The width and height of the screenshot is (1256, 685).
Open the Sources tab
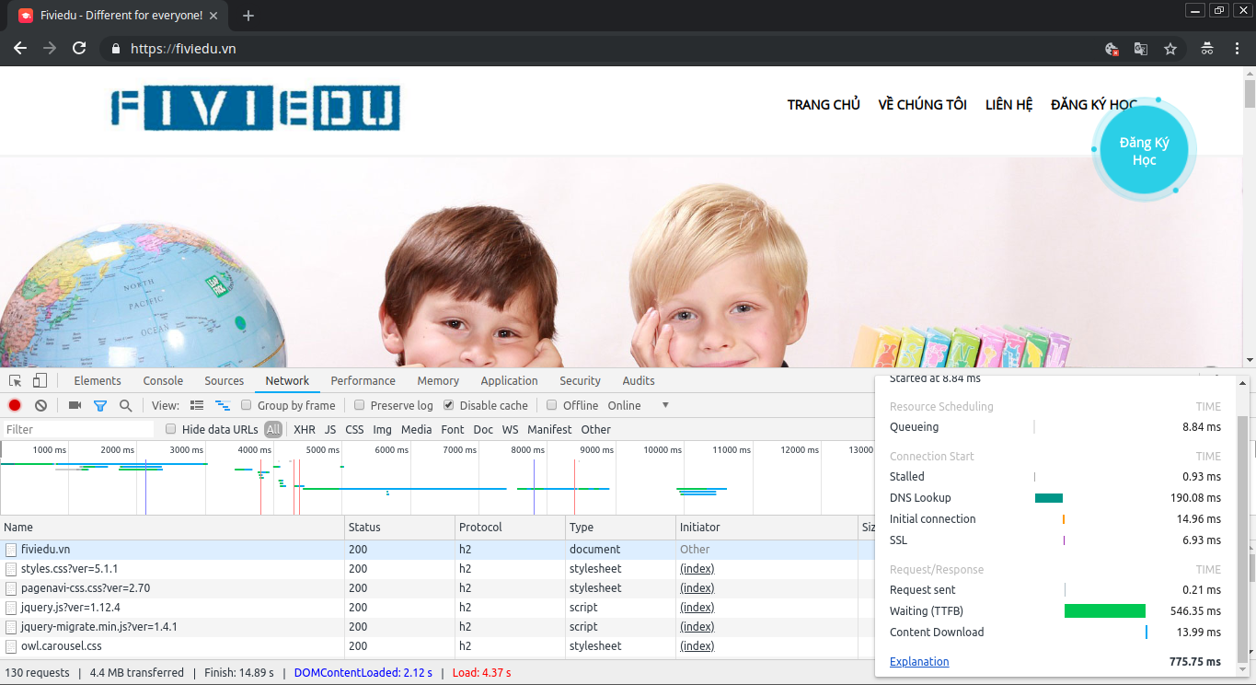[x=225, y=381]
